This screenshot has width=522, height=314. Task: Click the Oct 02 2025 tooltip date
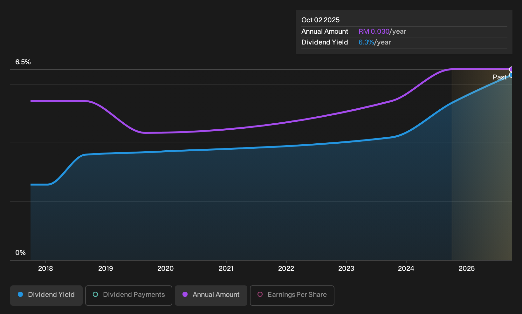click(x=320, y=20)
